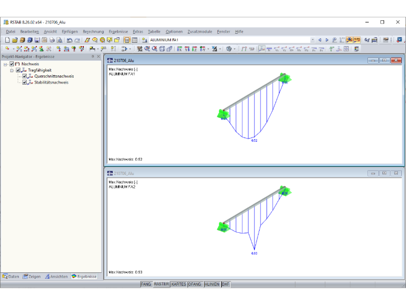Uncheck the Tragfähigkeit checkbox
The image size is (406, 305).
(x=18, y=70)
